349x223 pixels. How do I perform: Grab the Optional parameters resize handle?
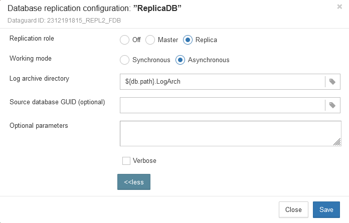(337, 142)
